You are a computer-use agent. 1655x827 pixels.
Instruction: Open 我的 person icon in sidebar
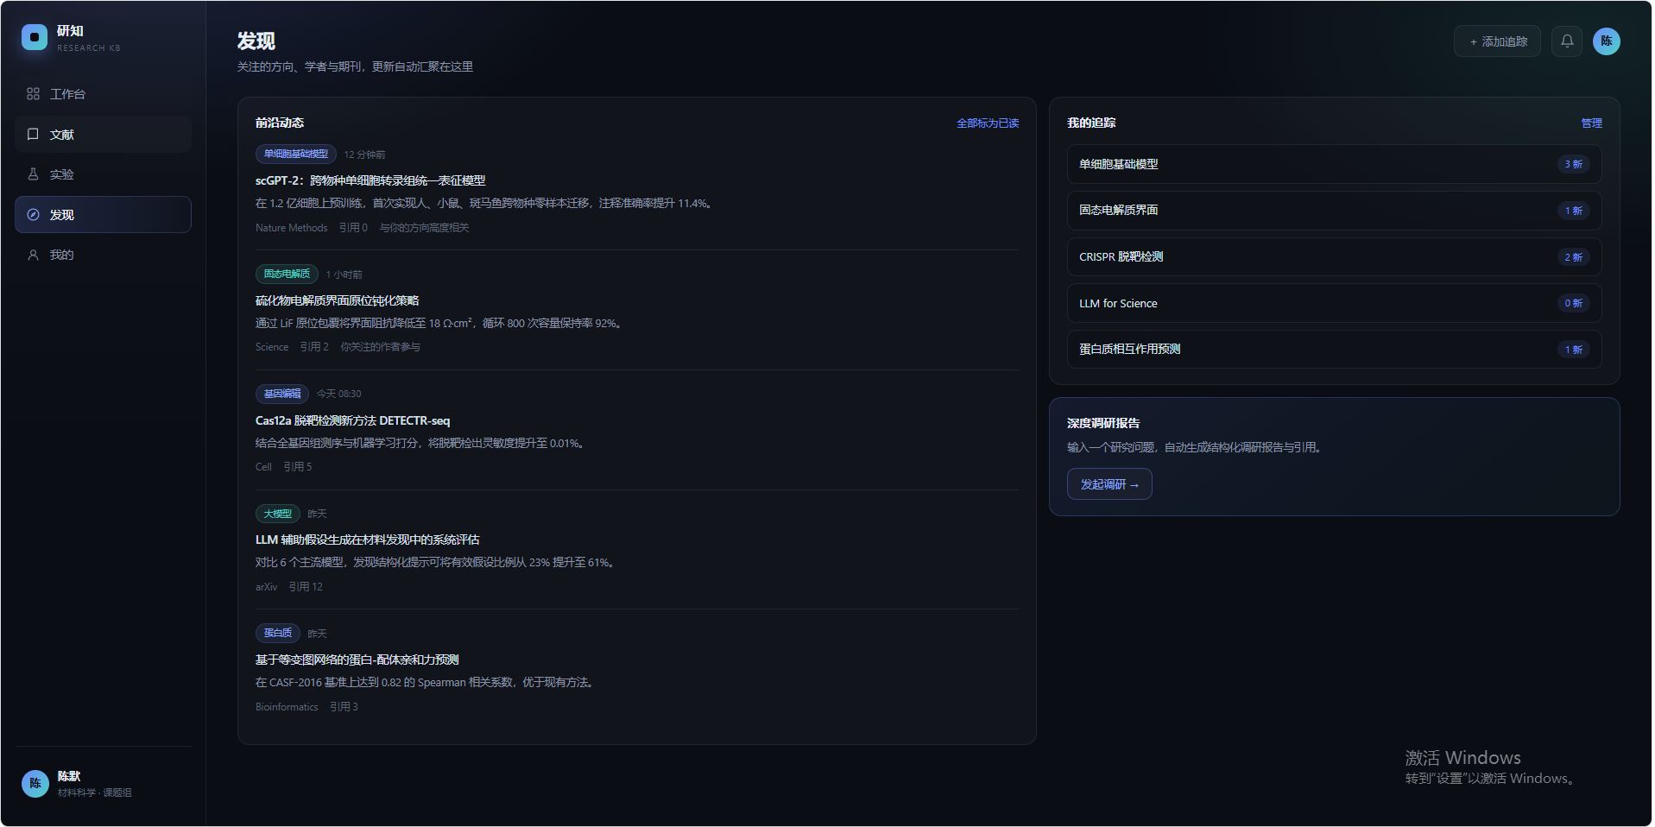coord(33,255)
